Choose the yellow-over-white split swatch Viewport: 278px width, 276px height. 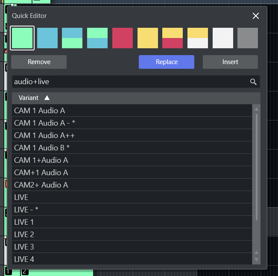tap(198, 38)
